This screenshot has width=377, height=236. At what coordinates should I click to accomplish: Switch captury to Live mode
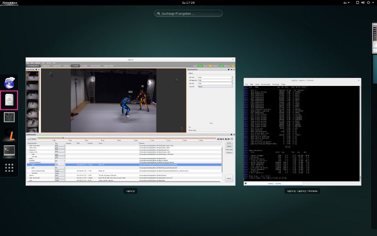point(29,139)
